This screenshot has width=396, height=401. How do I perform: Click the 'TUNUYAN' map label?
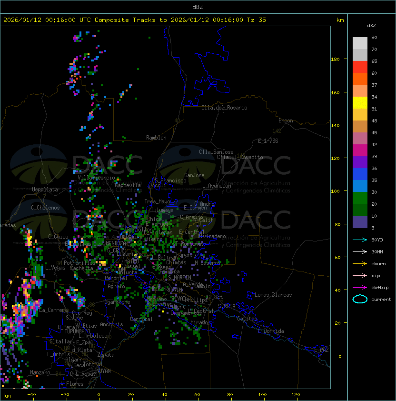(101, 371)
